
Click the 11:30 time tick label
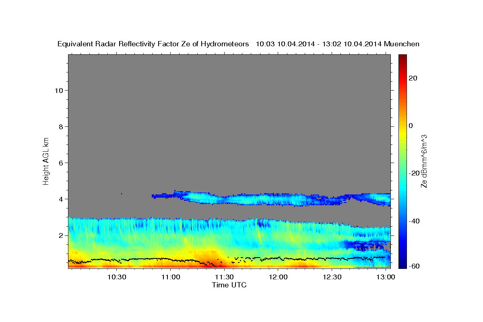[x=224, y=277]
